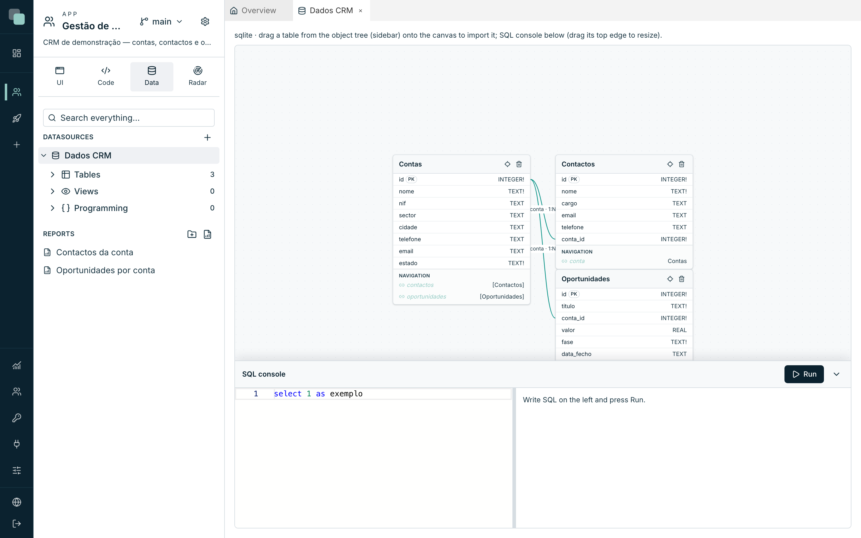Viewport: 861px width, 538px height.
Task: Focus the Oportunidades table with its target icon
Action: pyautogui.click(x=670, y=279)
